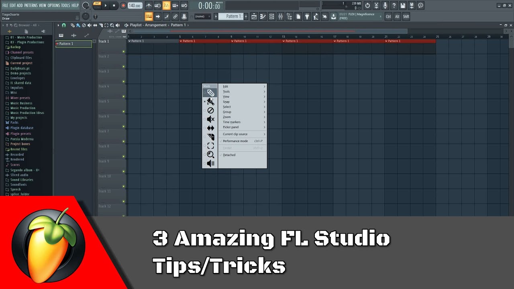
Task: Open the Snap submenu in the context menu
Action: (242, 102)
